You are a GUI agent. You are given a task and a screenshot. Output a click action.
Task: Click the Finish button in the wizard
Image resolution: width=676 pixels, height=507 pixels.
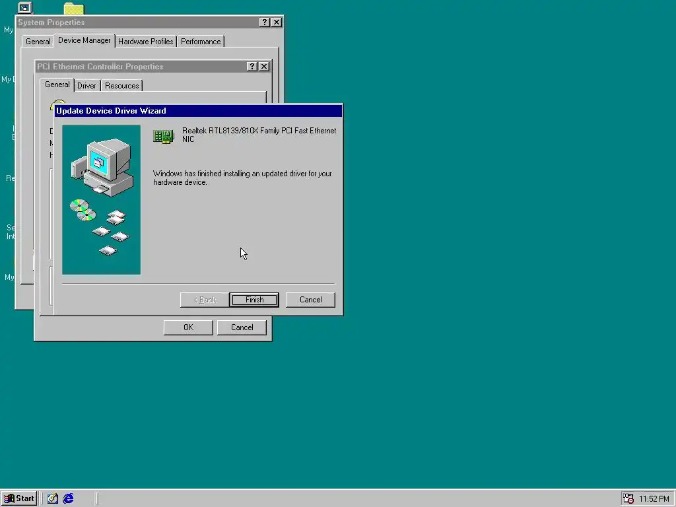pos(254,300)
